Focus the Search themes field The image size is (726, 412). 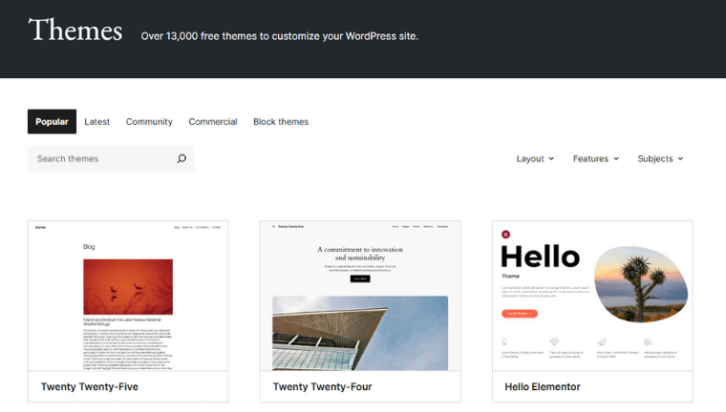111,158
